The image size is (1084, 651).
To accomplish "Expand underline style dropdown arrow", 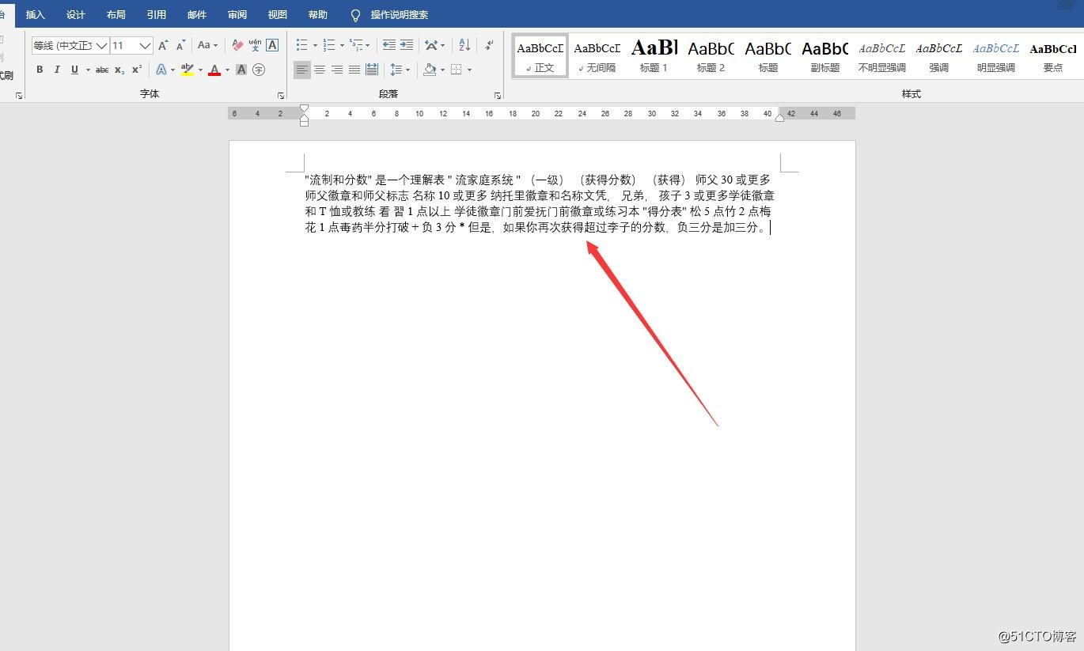I will click(x=87, y=70).
